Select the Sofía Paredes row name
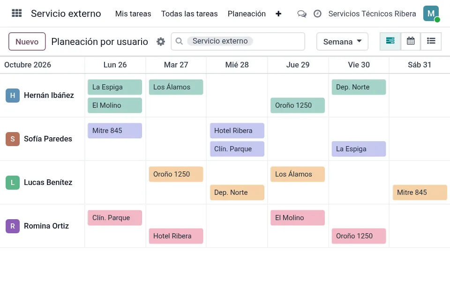The height and width of the screenshot is (281, 450). point(48,139)
